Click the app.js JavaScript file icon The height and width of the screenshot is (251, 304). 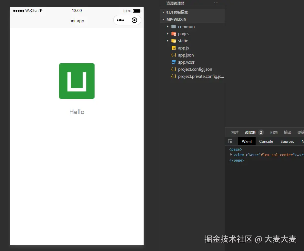[174, 48]
